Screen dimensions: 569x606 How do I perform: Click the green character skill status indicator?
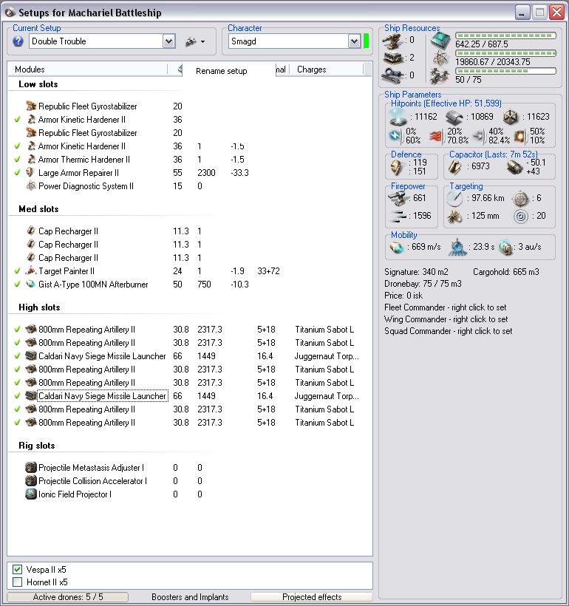[x=366, y=41]
